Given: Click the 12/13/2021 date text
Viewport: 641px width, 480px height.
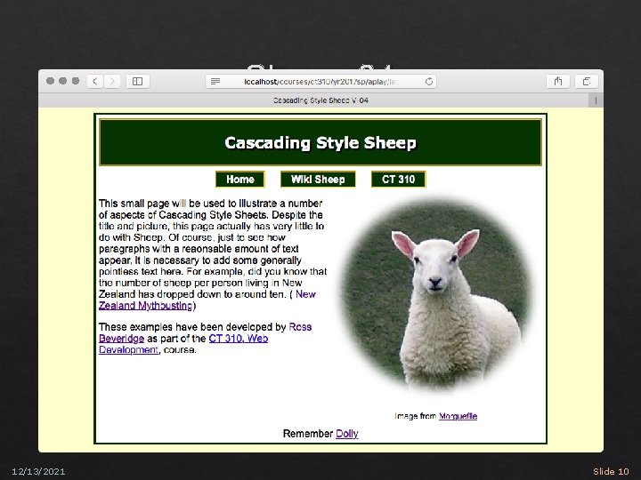Looking at the screenshot, I should click(x=38, y=472).
